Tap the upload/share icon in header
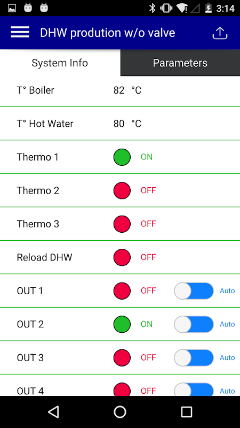Image resolution: width=240 pixels, height=428 pixels. [x=220, y=33]
